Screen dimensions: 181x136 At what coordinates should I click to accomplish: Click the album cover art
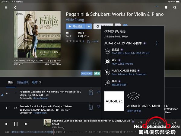37,34
